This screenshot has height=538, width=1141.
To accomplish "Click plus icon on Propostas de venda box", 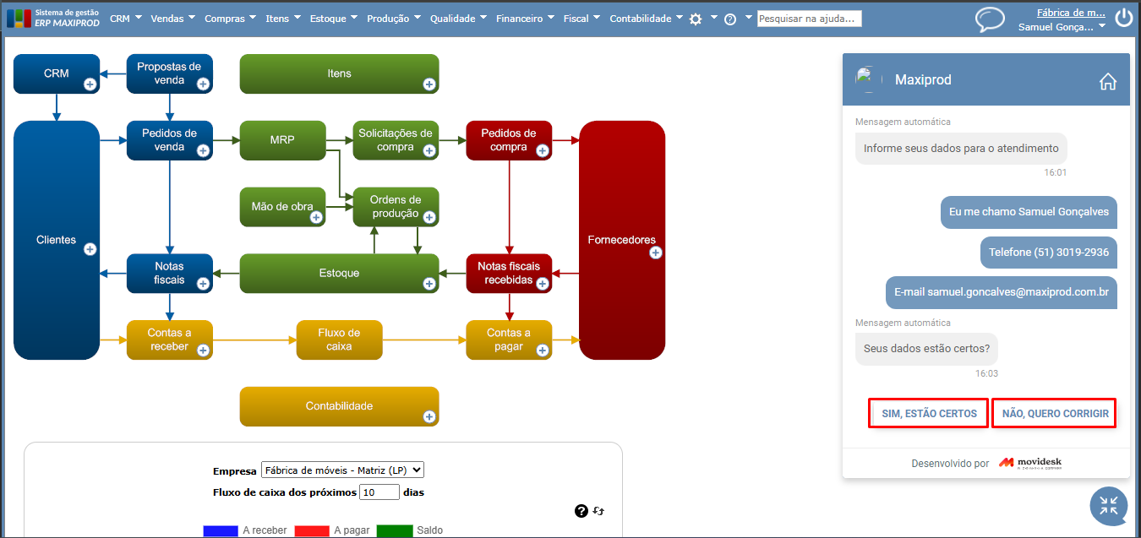I will click(203, 84).
